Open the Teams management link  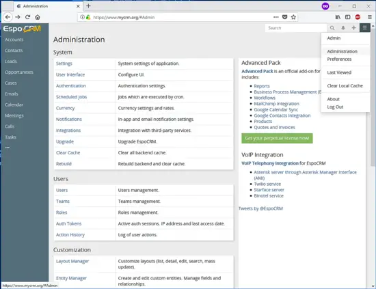[x=63, y=202]
